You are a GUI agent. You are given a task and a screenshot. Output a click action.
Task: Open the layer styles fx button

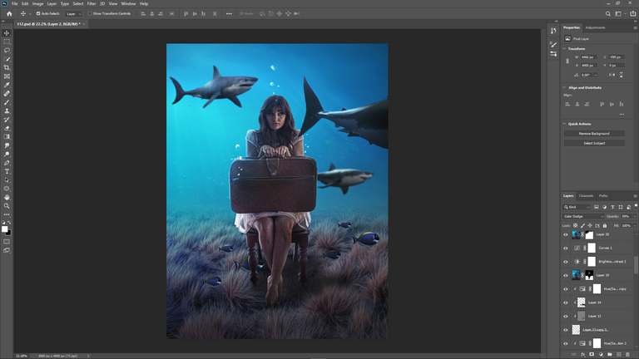582,355
